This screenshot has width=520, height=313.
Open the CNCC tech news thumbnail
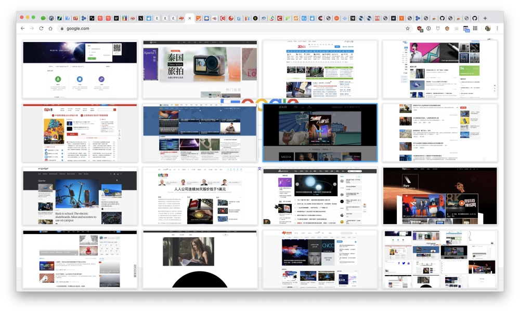(320, 259)
